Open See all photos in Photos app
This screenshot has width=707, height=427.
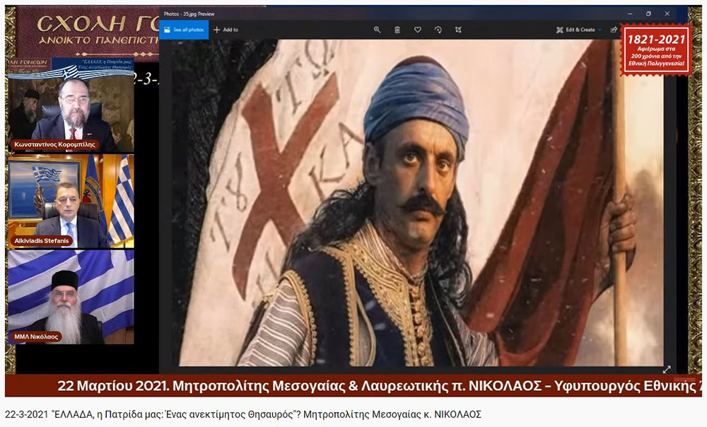(184, 30)
